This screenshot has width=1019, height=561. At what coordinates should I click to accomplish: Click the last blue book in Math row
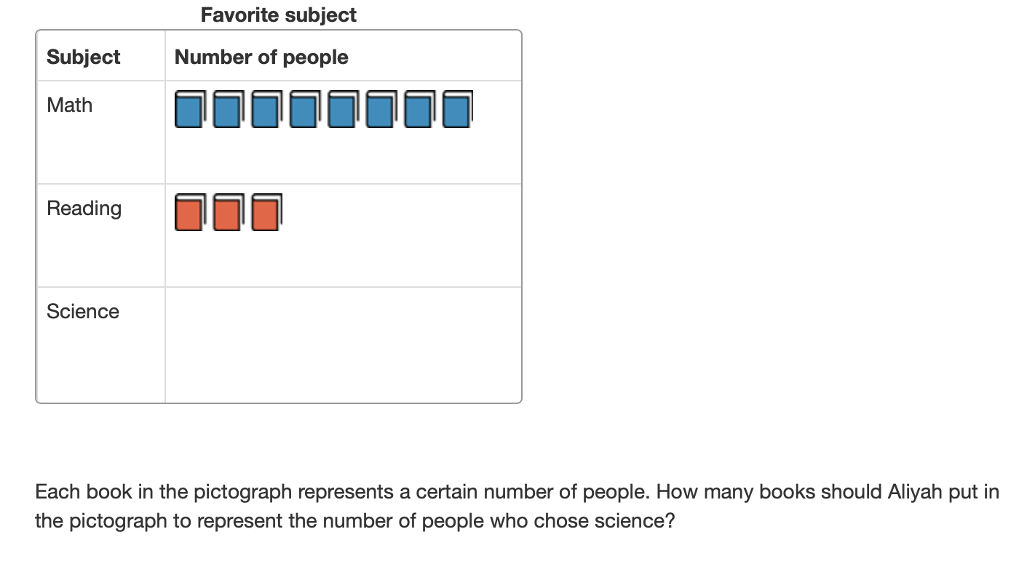[x=457, y=110]
